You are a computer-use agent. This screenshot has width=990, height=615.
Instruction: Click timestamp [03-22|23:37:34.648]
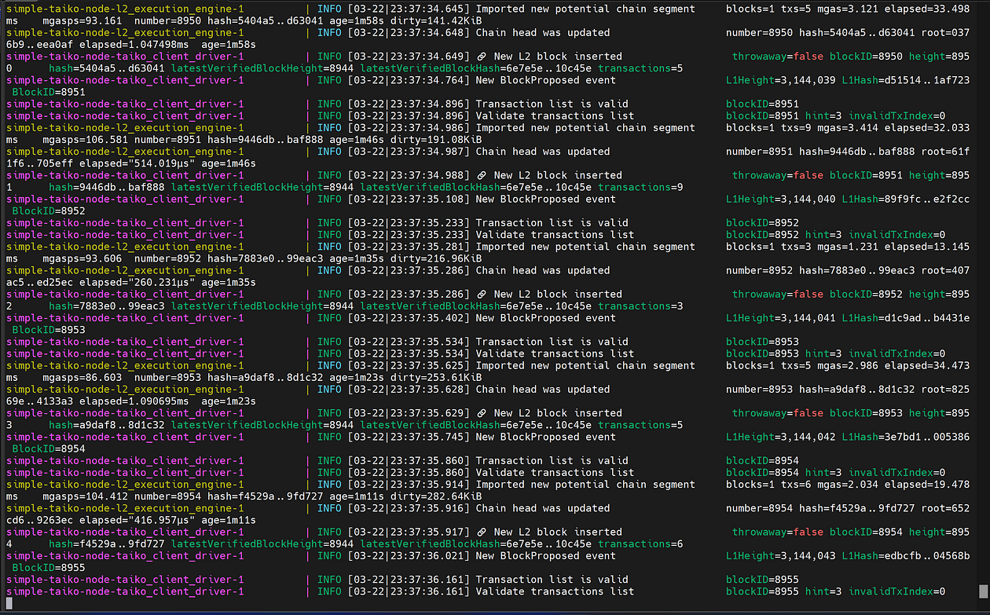click(x=409, y=33)
